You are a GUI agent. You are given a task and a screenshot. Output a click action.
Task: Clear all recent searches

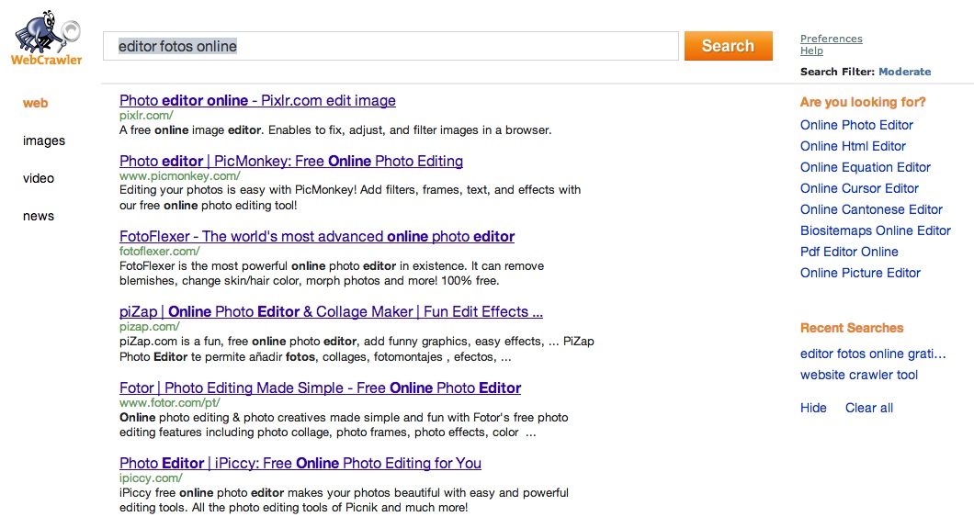point(868,408)
